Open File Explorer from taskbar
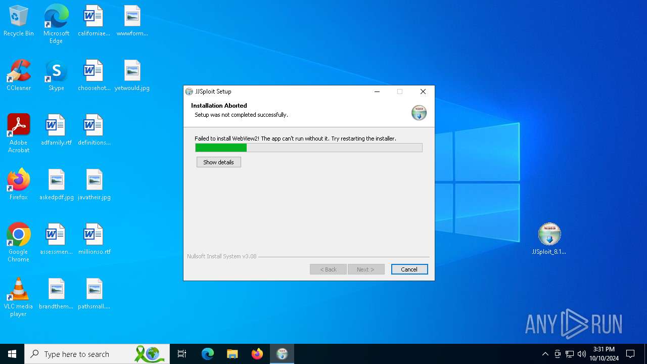Viewport: 647px width, 364px height. tap(232, 354)
